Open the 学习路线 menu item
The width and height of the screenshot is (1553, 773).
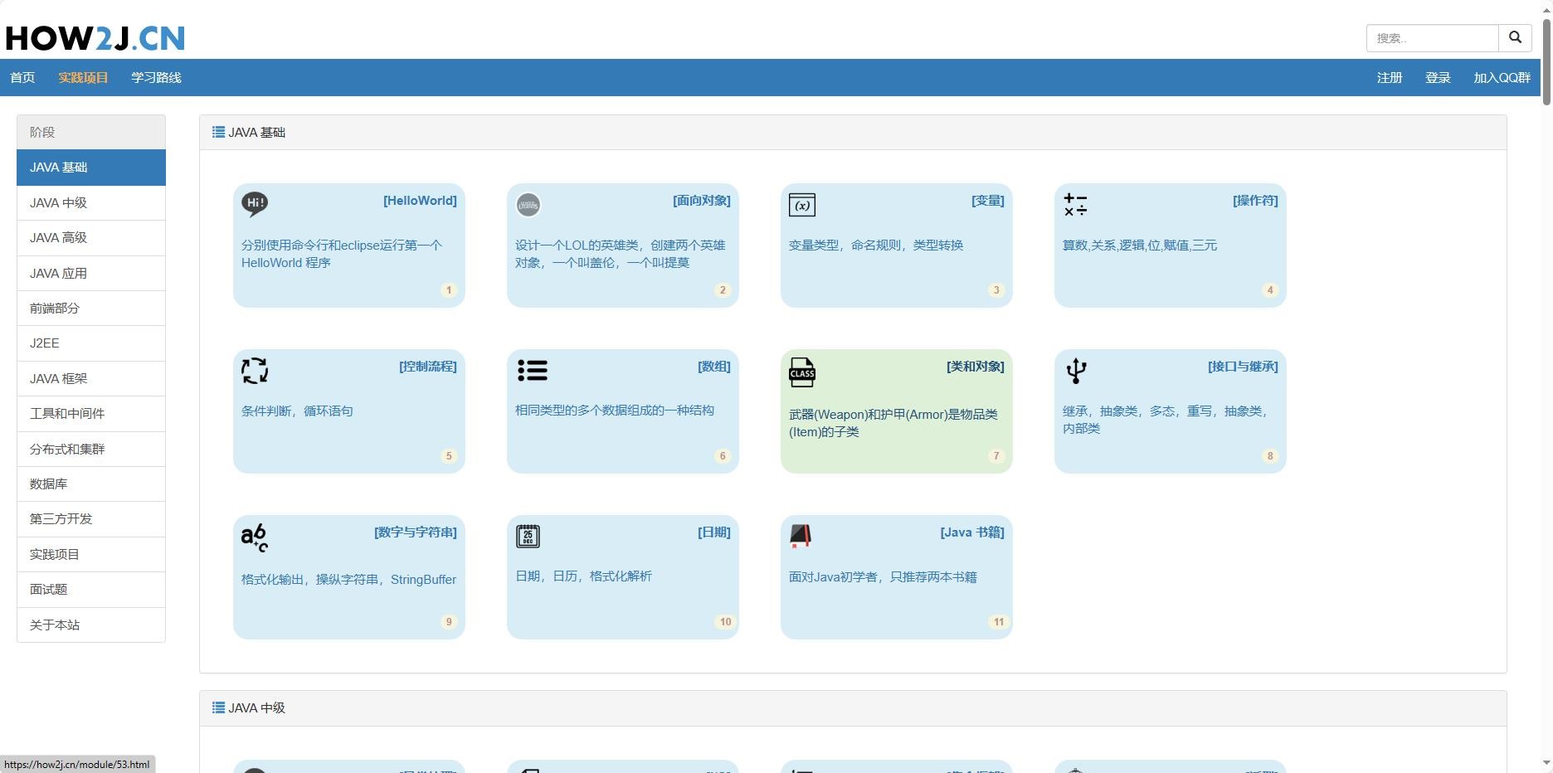click(156, 78)
